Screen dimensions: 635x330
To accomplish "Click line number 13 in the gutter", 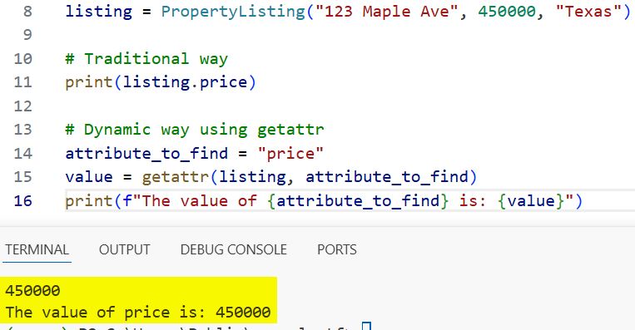I will tap(23, 130).
